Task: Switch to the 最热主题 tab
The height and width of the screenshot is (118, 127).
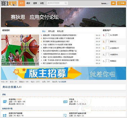Action: point(51,31)
